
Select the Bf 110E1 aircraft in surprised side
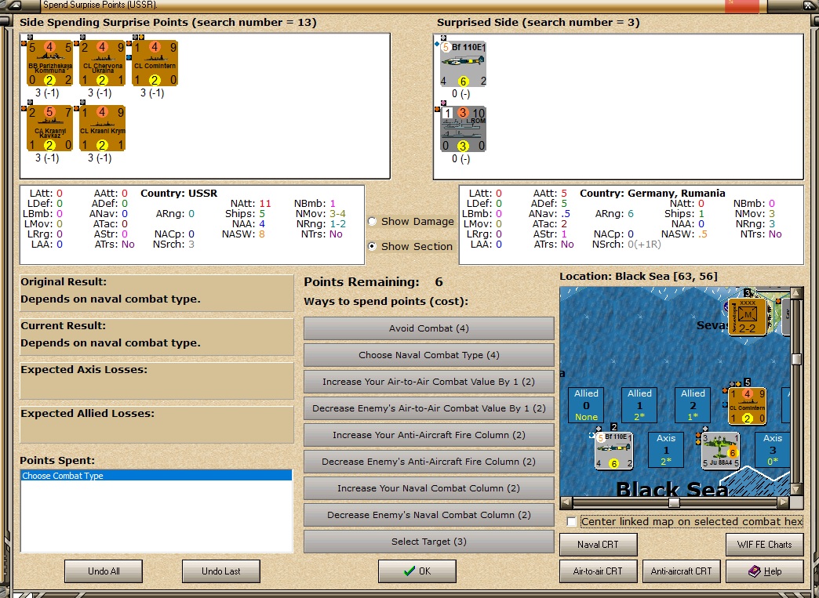click(464, 64)
